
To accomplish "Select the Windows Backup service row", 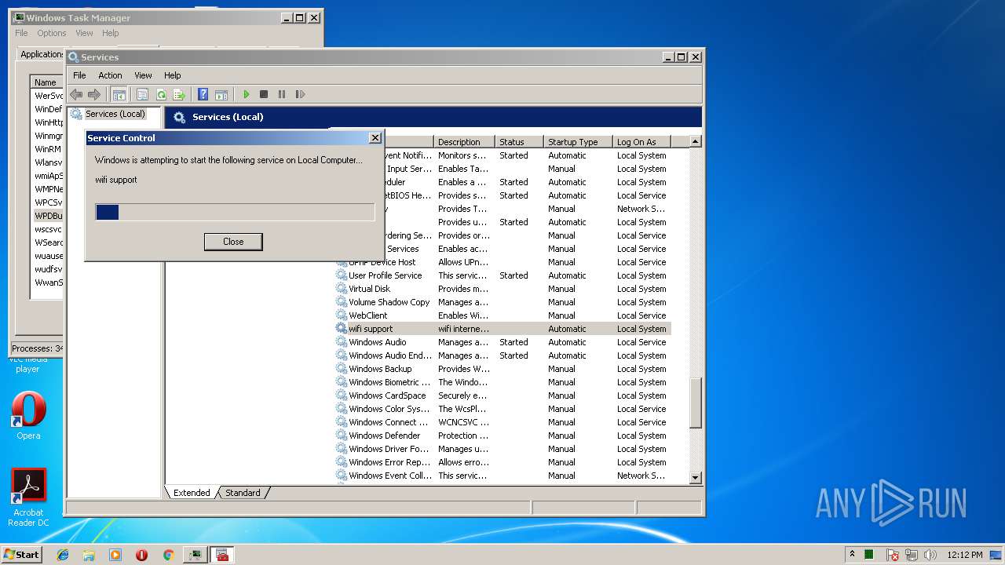I will point(502,369).
